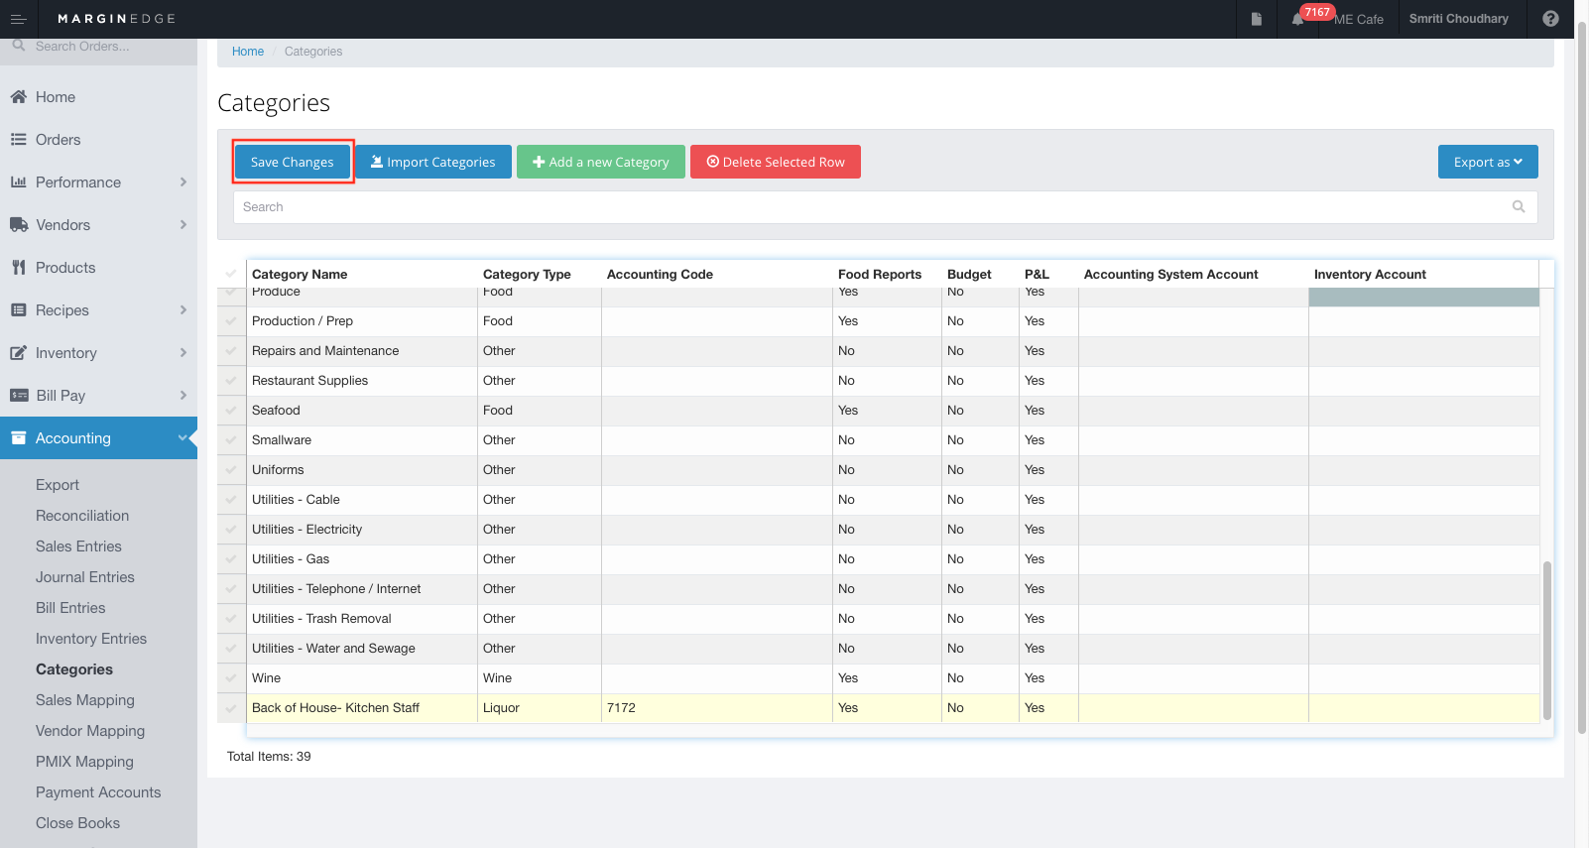Open Vendor Mapping submenu item

90,731
